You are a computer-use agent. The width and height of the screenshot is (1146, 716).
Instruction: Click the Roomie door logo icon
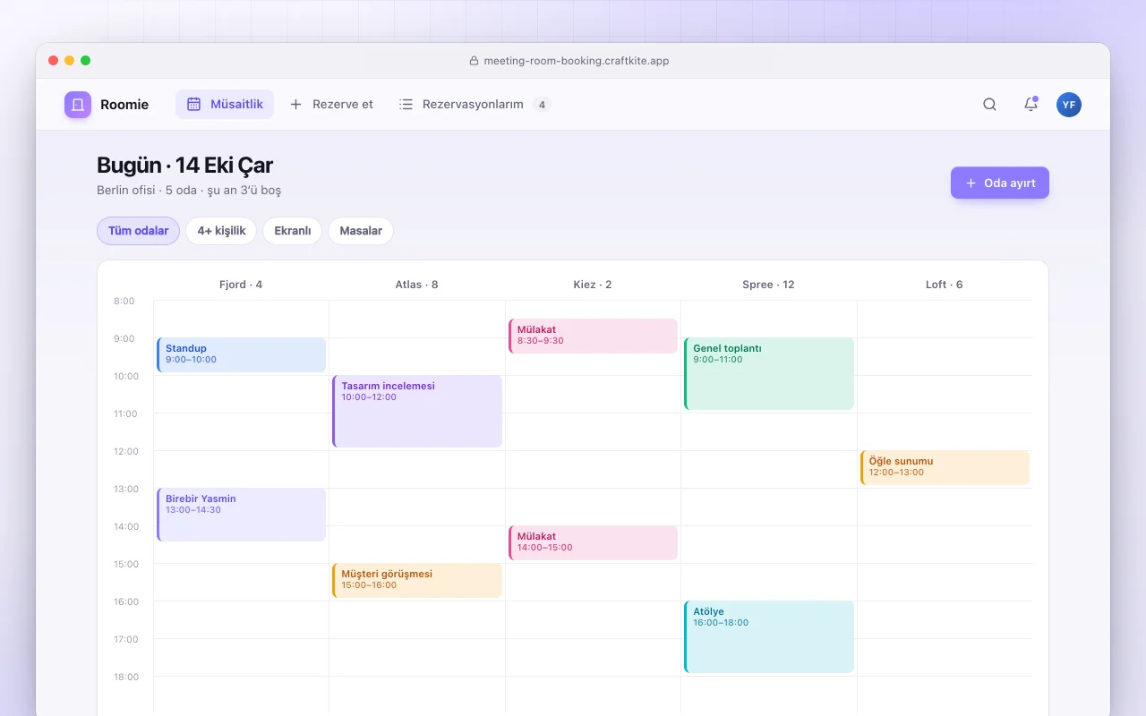[x=78, y=105]
